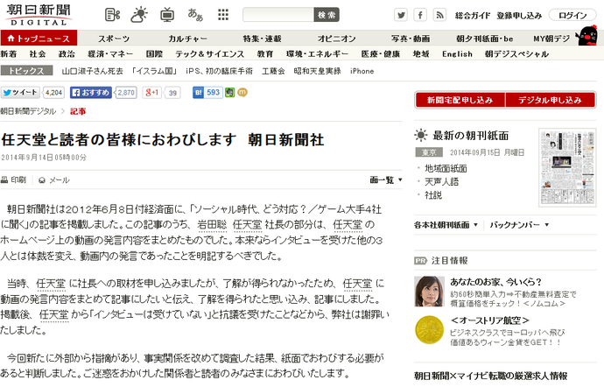Screen dimensions: 604x387
Task: Open テック&サイエンス submenu item
Action: [209, 54]
